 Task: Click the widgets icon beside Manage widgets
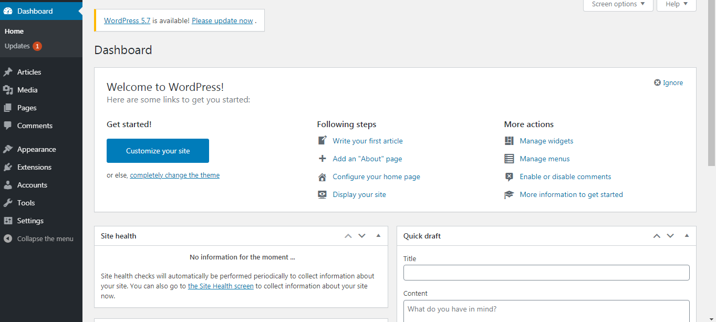509,141
